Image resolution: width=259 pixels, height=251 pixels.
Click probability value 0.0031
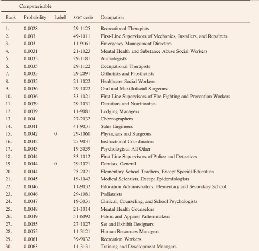click(31, 51)
